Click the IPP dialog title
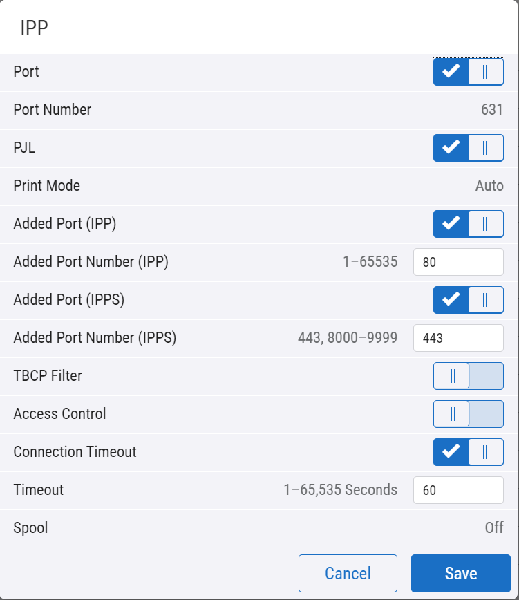The width and height of the screenshot is (519, 600). pos(34,28)
